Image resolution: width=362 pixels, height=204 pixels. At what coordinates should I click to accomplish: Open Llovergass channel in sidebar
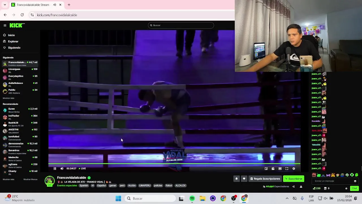20,71
